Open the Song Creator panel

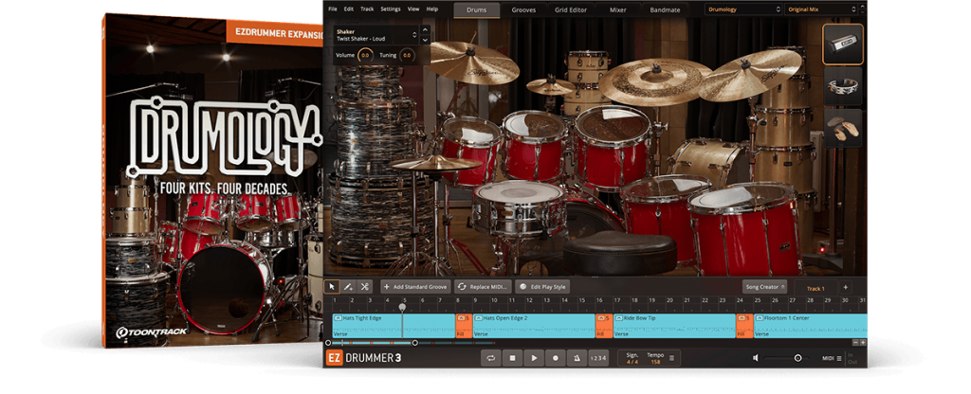(x=764, y=287)
